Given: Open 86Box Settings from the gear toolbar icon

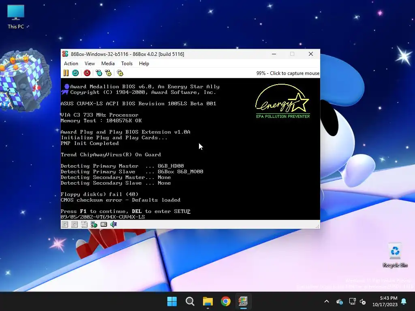Looking at the screenshot, I should point(120,73).
